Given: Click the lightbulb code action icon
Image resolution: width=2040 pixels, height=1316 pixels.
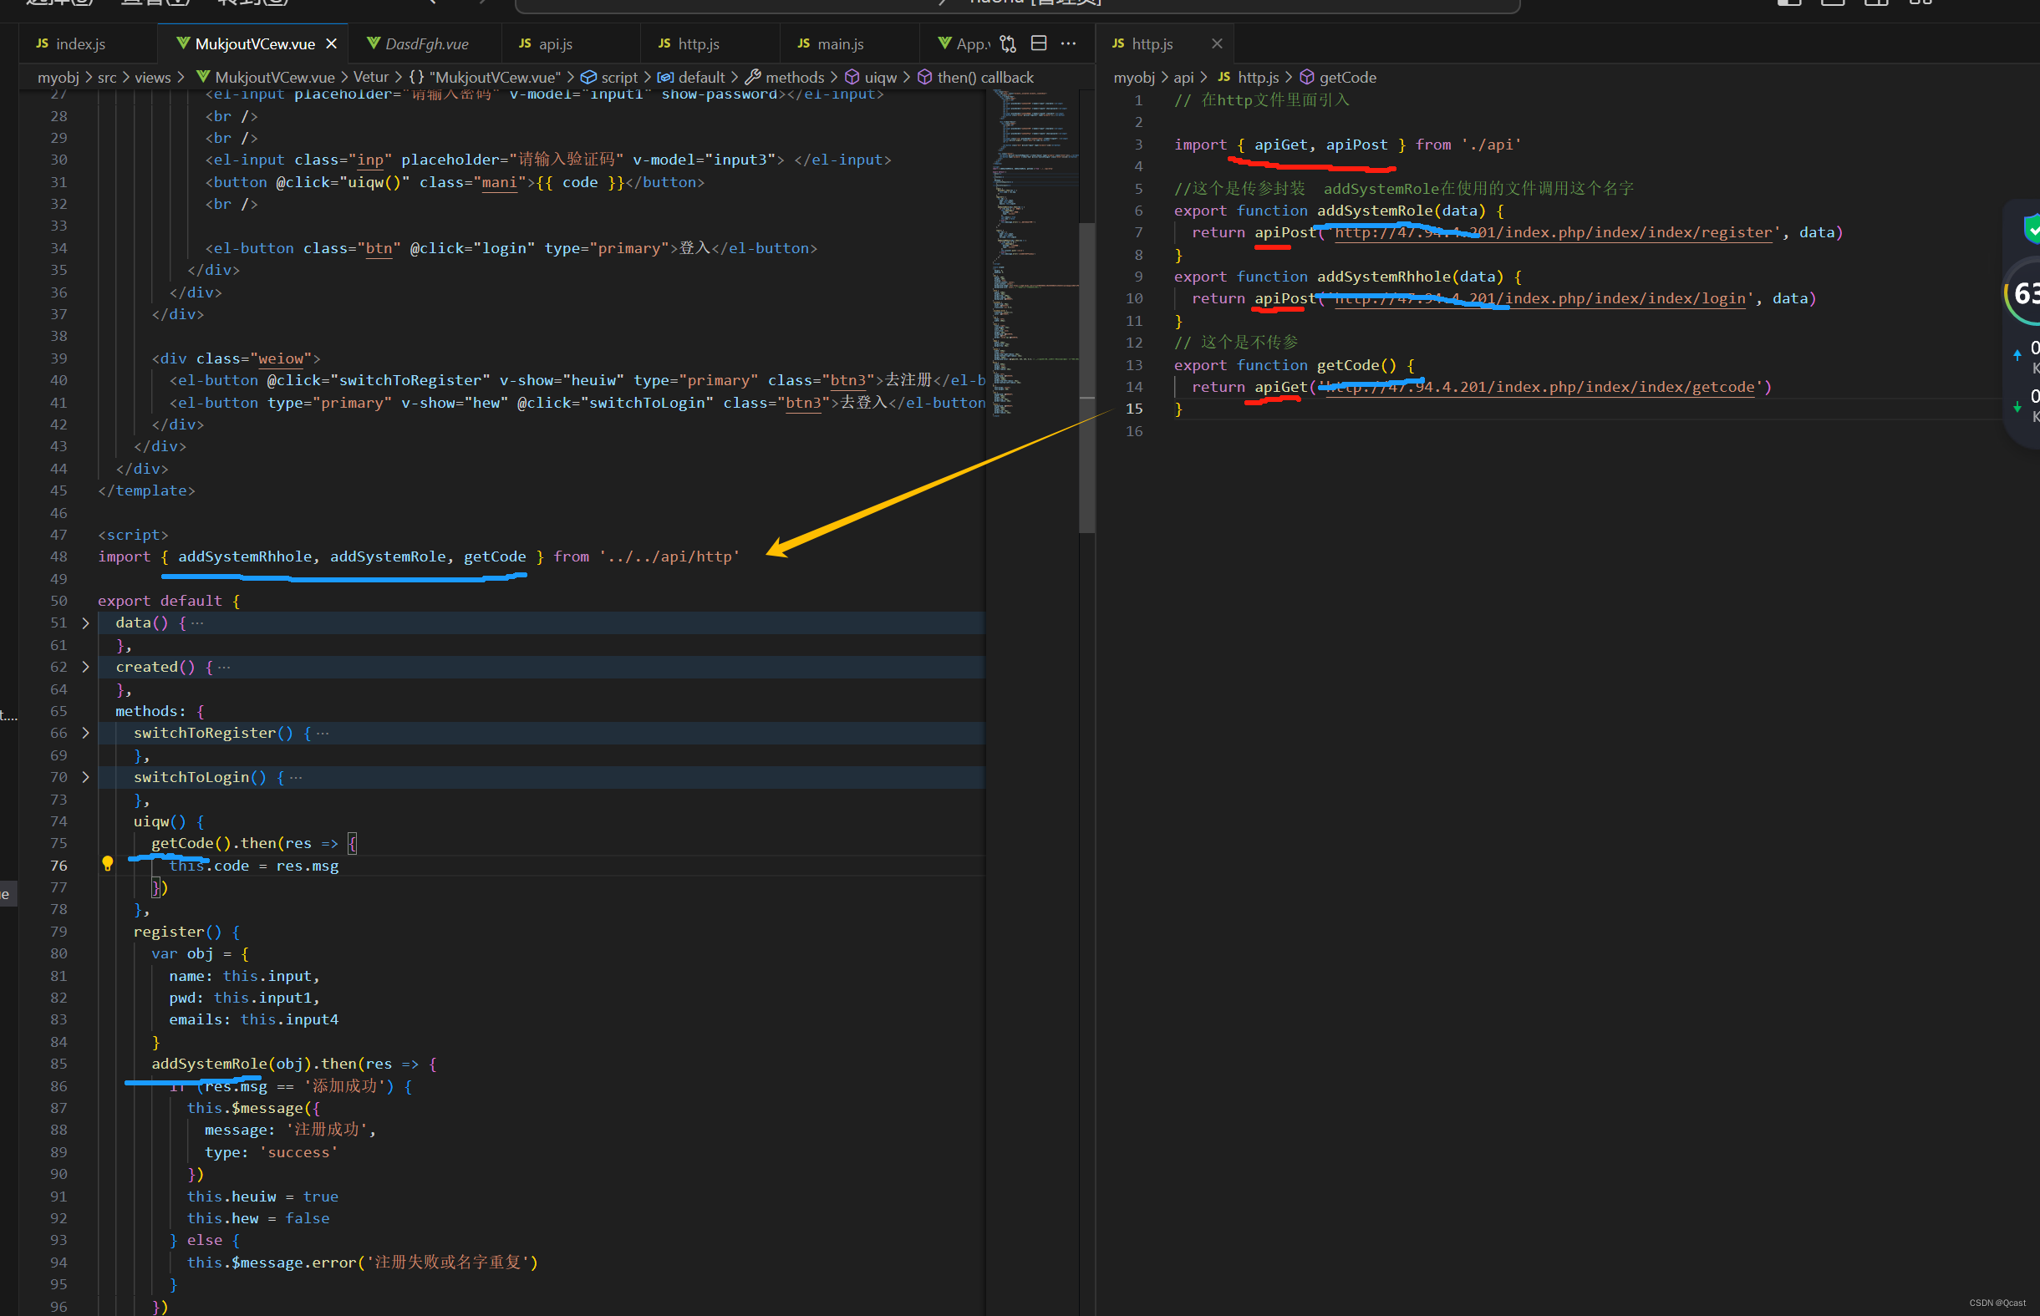Looking at the screenshot, I should click(108, 864).
